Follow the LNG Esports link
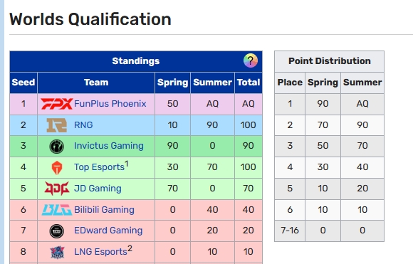The image size is (413, 264). [100, 252]
